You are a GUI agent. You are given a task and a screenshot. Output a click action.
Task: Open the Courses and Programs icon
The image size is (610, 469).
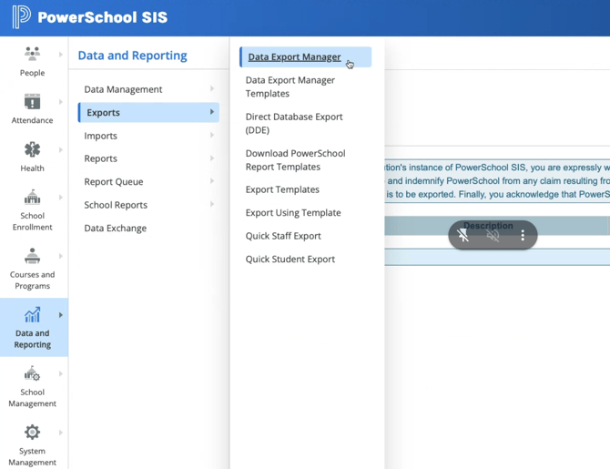coord(32,256)
